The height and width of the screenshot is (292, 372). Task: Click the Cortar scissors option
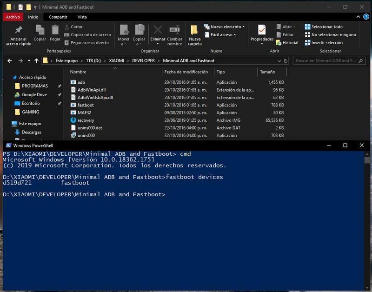point(73,27)
